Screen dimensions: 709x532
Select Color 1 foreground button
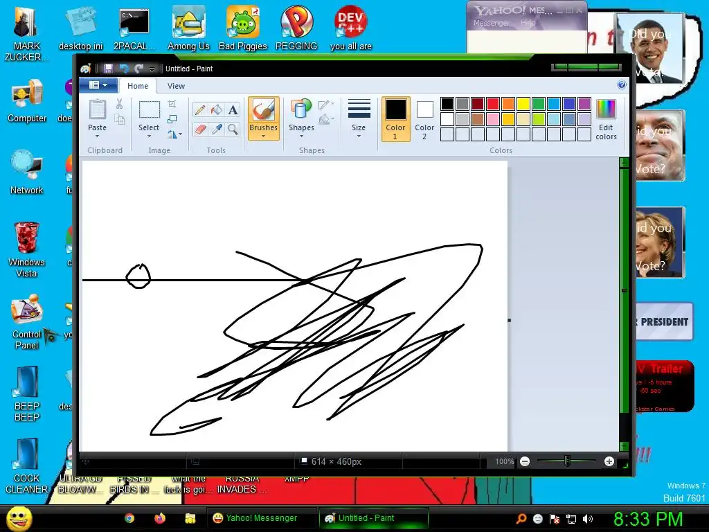(x=395, y=119)
